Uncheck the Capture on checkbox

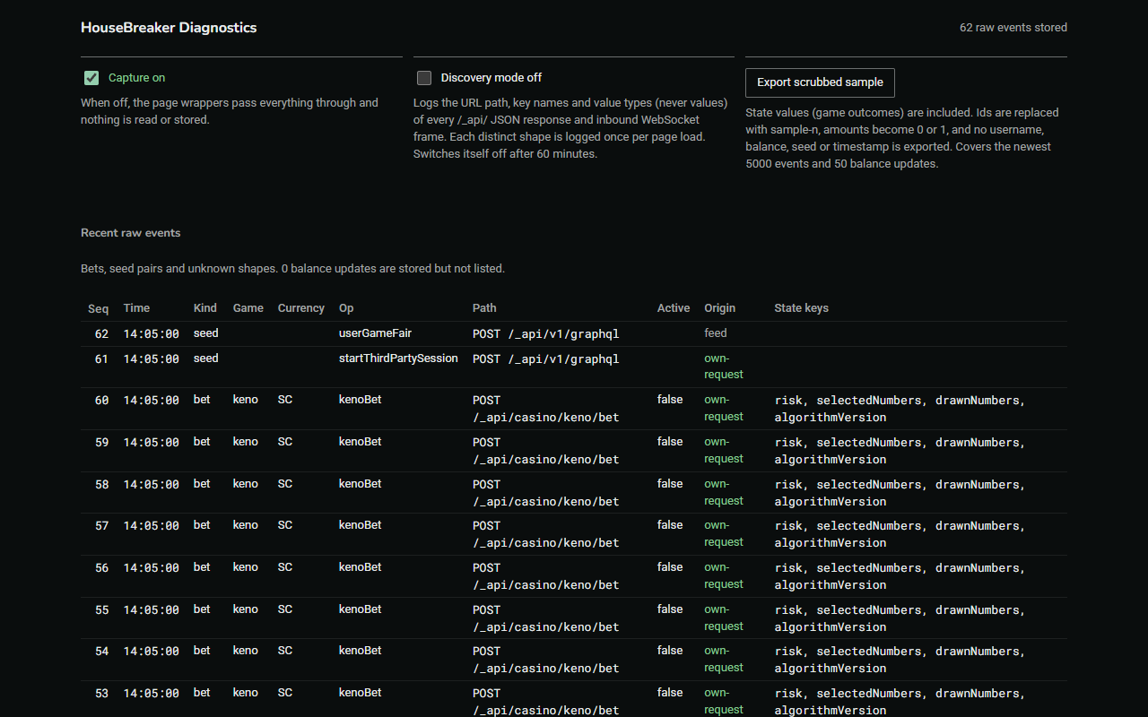pyautogui.click(x=91, y=78)
